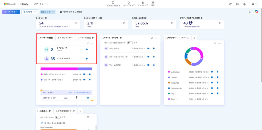Click the フィルター button

coord(10,12)
